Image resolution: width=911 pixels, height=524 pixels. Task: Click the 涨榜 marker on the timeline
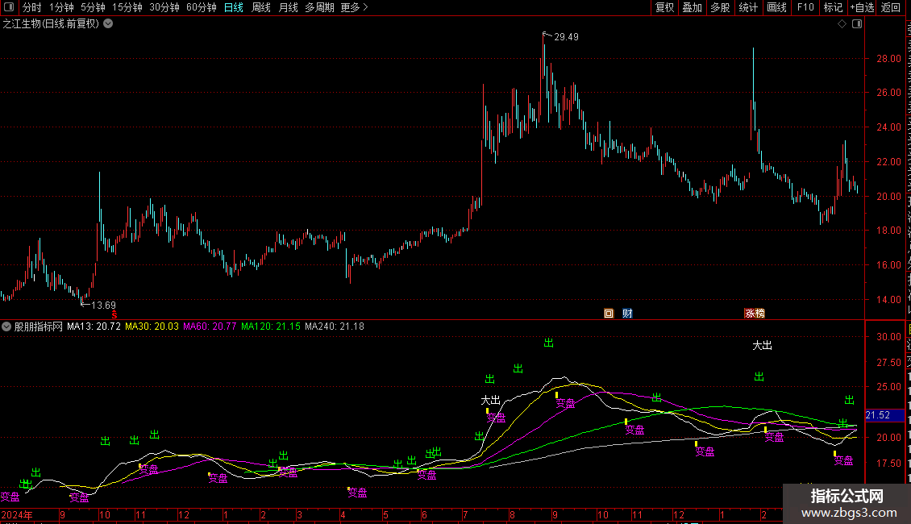click(754, 313)
